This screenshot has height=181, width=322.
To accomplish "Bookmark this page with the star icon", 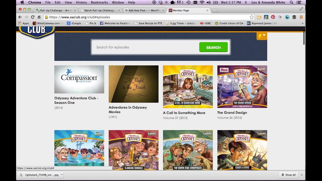I will tap(252, 17).
